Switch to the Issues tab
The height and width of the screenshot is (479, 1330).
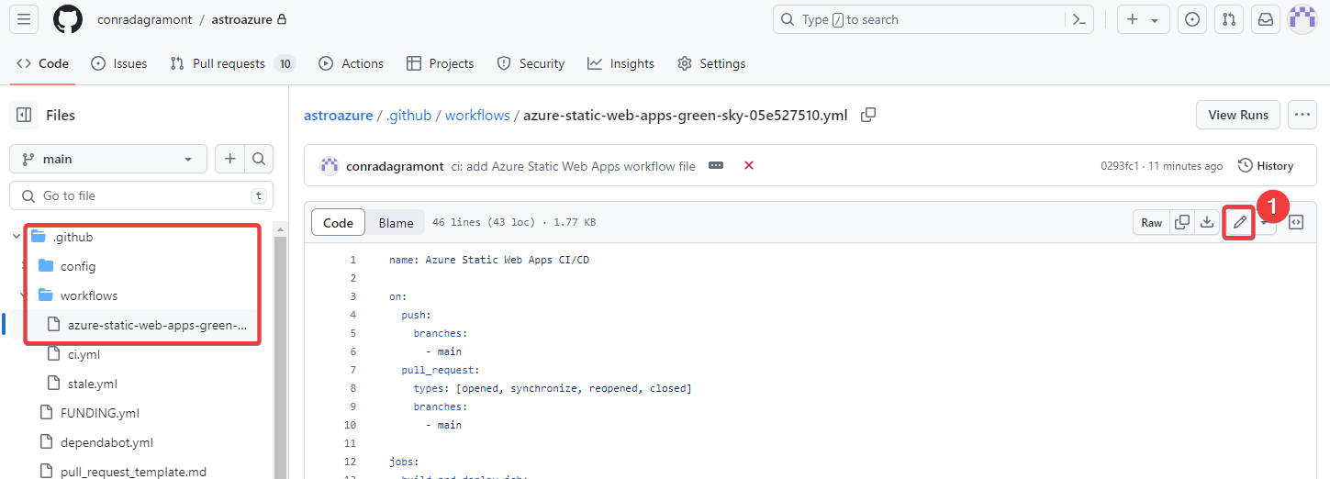119,63
